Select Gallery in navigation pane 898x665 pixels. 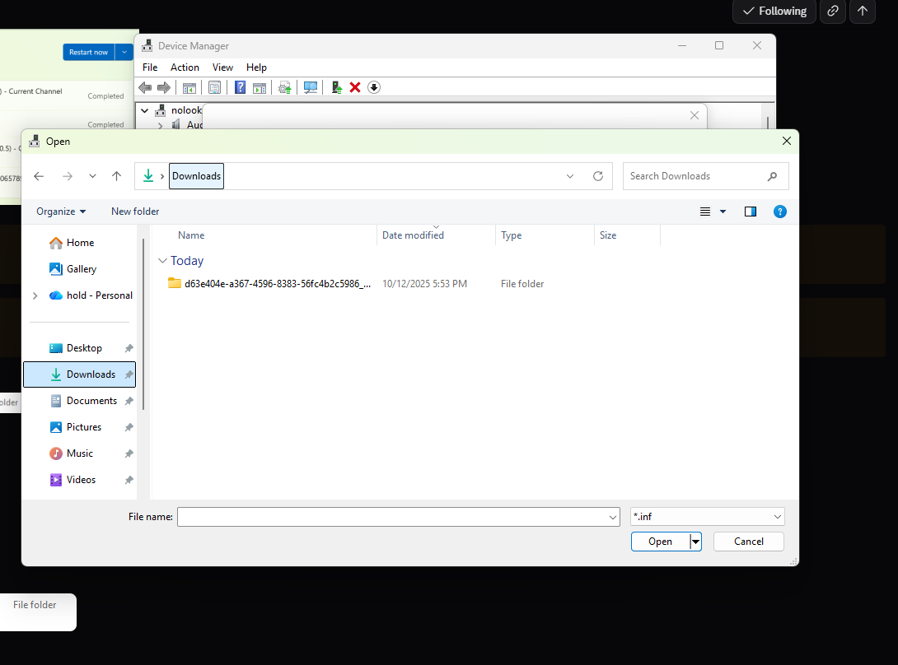(x=82, y=269)
